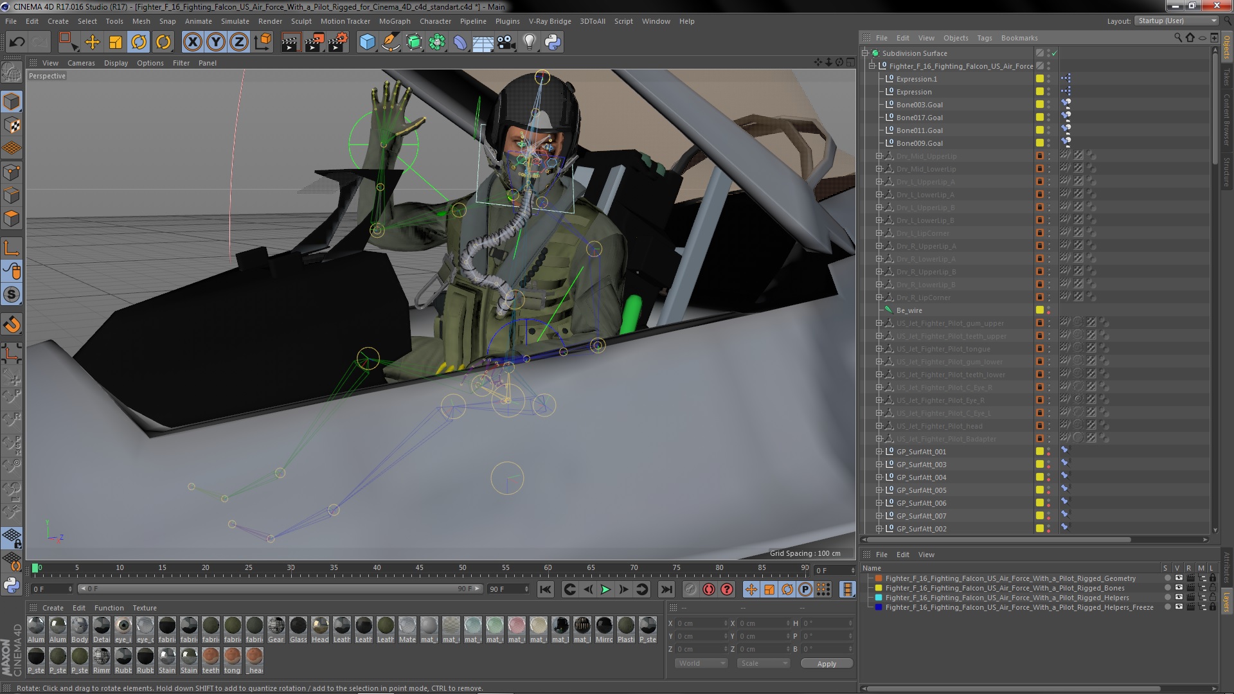The height and width of the screenshot is (694, 1234).
Task: Open the World coordinate dropdown
Action: point(701,663)
